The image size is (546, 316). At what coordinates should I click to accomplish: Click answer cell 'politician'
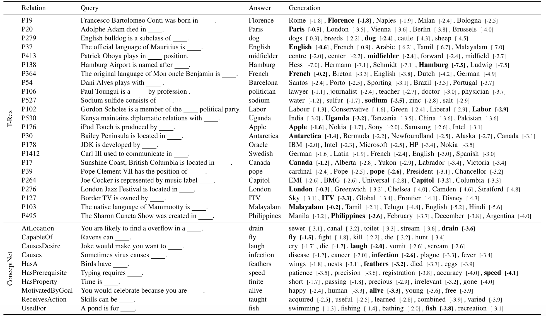262,91
